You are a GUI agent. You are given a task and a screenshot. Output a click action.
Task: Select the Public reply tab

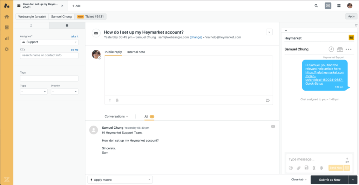click(x=113, y=52)
